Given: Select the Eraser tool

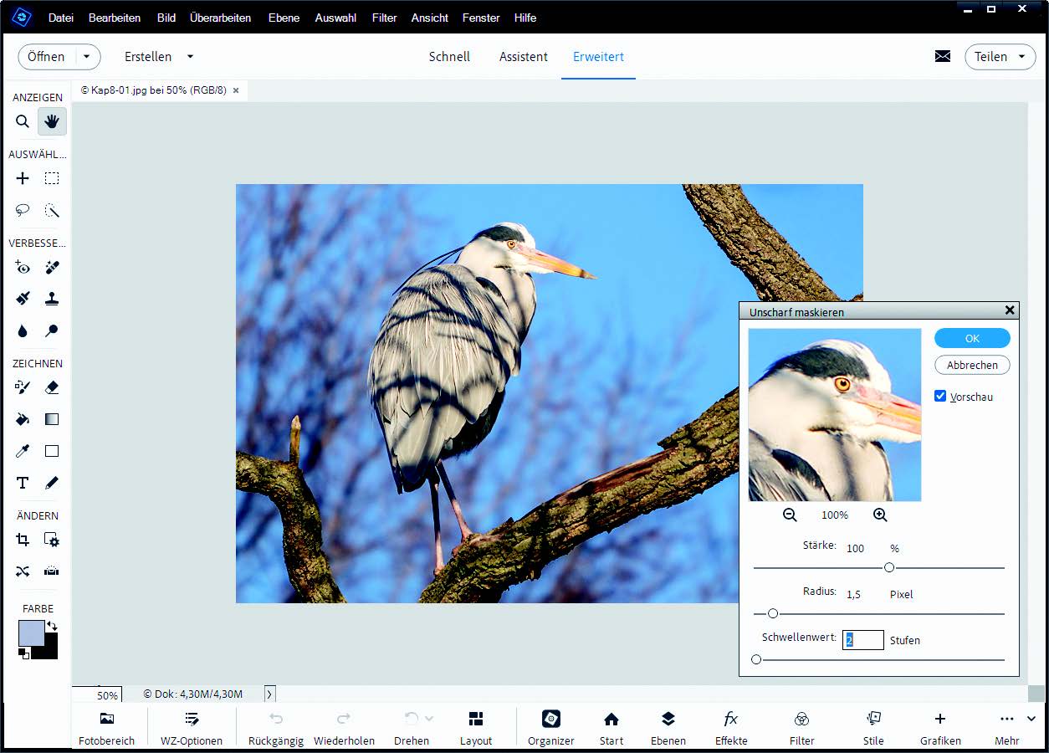Looking at the screenshot, I should coord(52,387).
